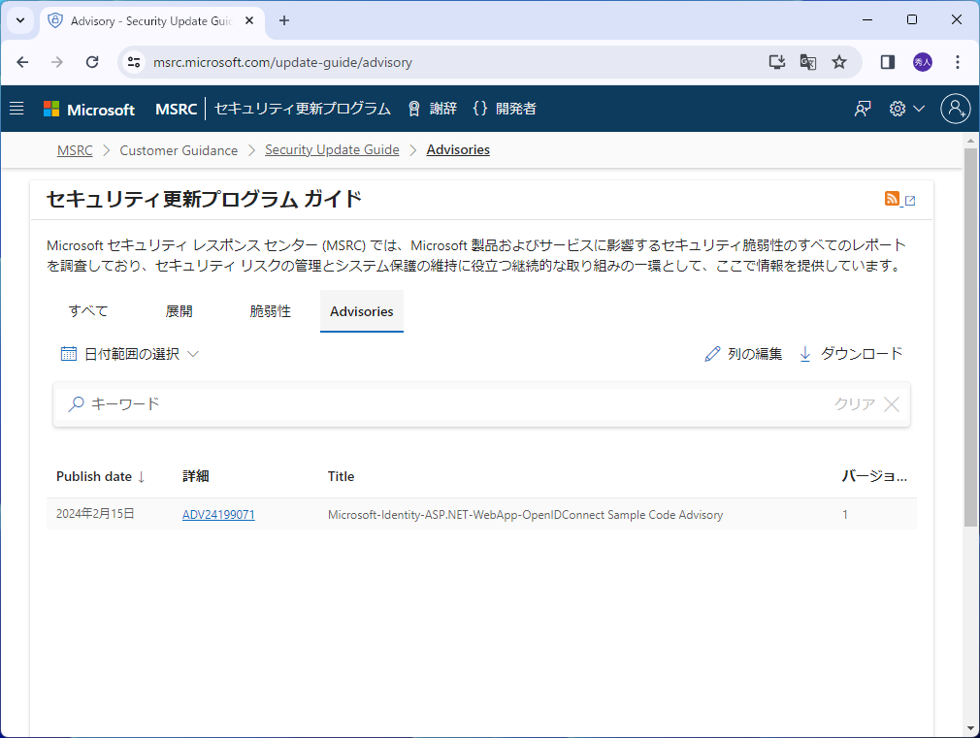Open the tab search dropdown
980x738 pixels.
[20, 20]
